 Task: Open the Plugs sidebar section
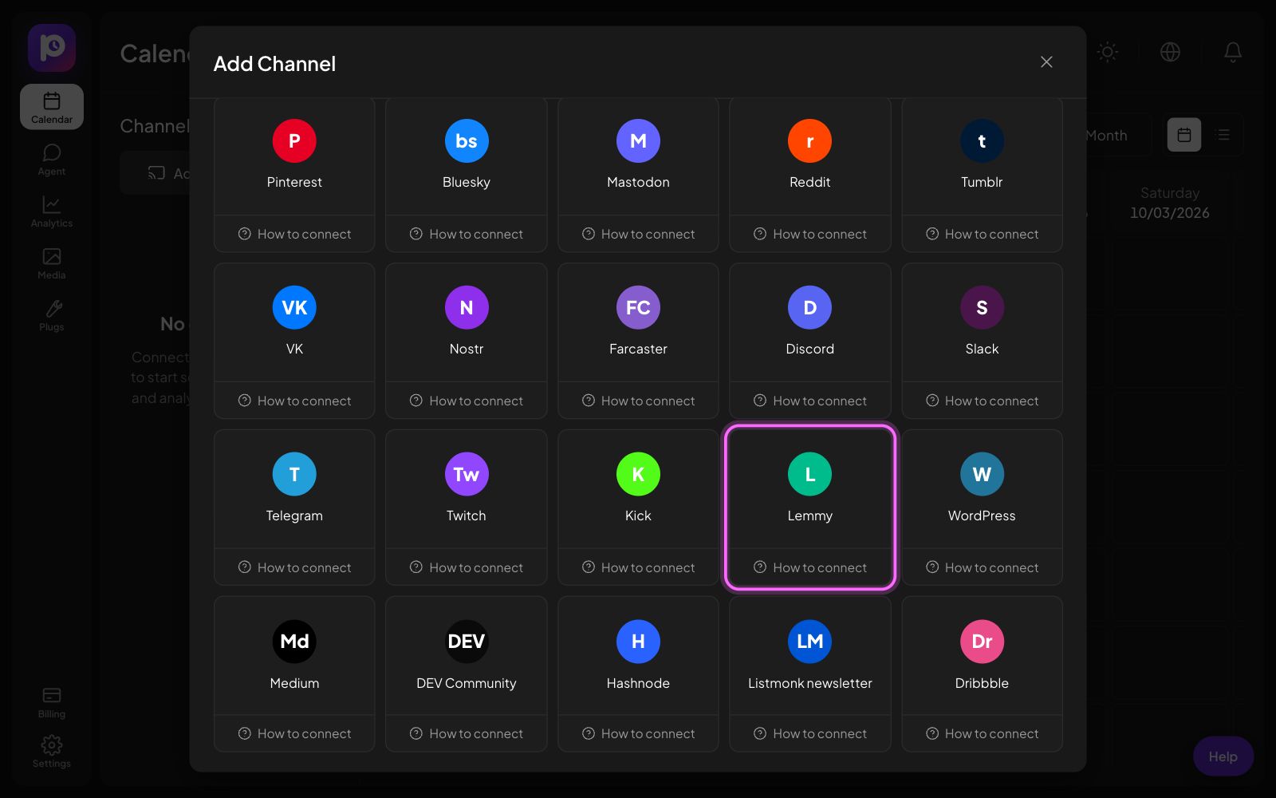click(52, 315)
